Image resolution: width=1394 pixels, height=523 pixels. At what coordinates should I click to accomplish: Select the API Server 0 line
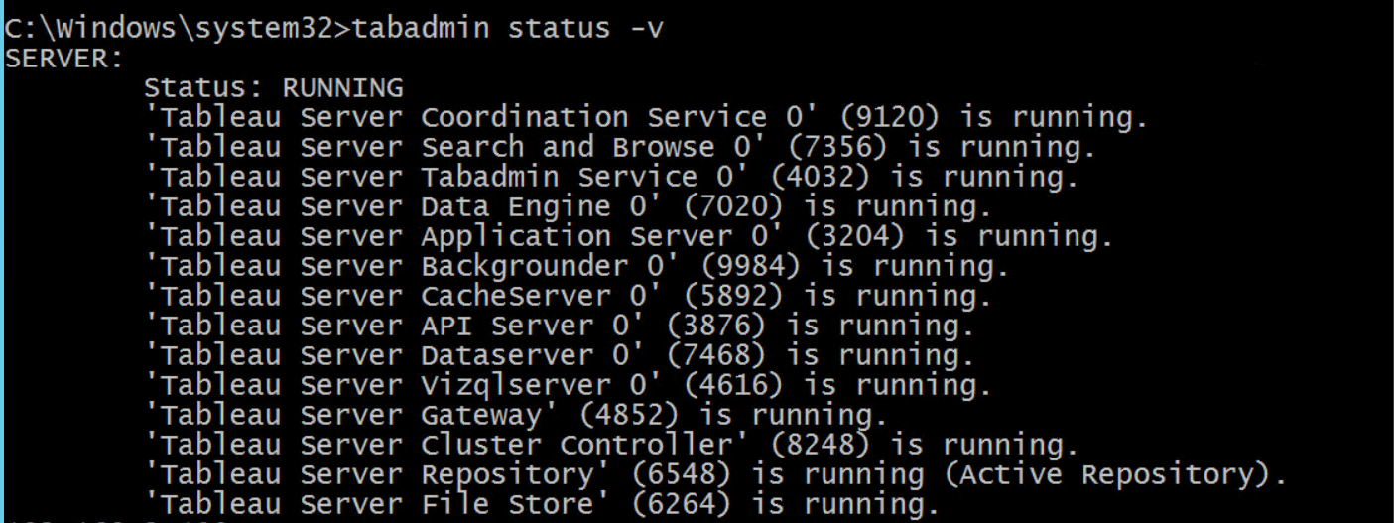(559, 326)
